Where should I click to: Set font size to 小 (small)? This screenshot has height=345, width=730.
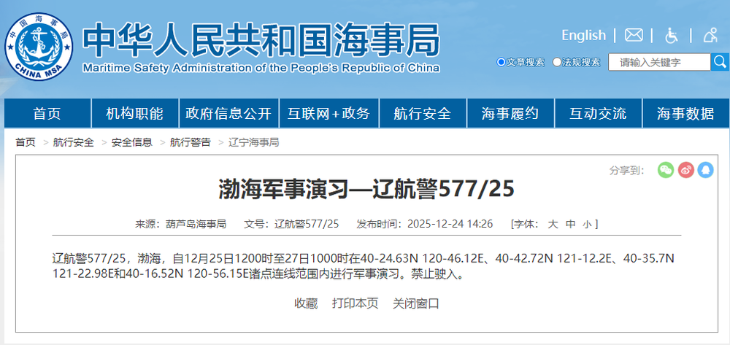588,224
